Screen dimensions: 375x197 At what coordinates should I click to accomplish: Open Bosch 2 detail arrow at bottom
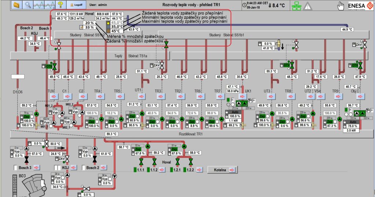pyautogui.click(x=104, y=168)
